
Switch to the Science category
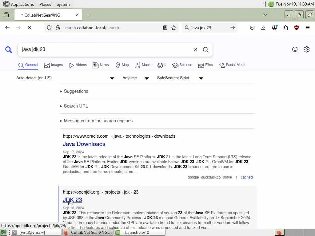click(x=182, y=65)
